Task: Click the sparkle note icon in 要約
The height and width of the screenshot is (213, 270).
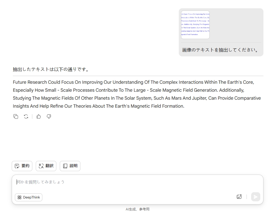Action: point(17,166)
